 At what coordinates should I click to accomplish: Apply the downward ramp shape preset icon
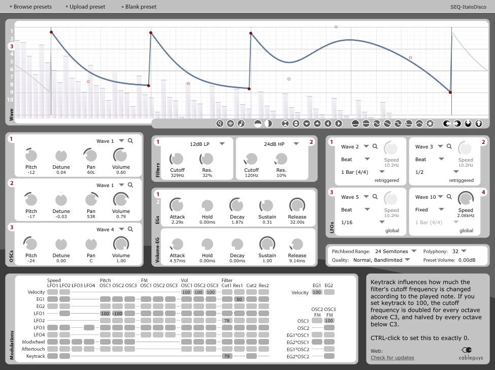(x=387, y=124)
